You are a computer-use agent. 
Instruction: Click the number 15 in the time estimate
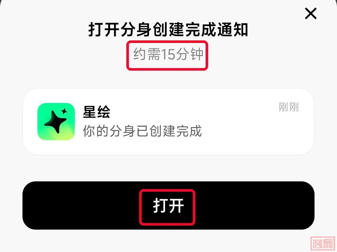tap(168, 54)
